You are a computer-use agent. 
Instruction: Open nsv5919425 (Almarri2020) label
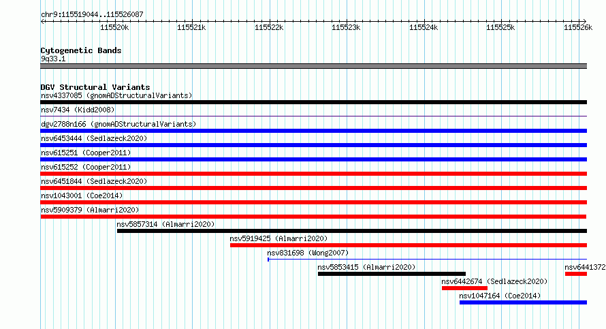(278, 238)
